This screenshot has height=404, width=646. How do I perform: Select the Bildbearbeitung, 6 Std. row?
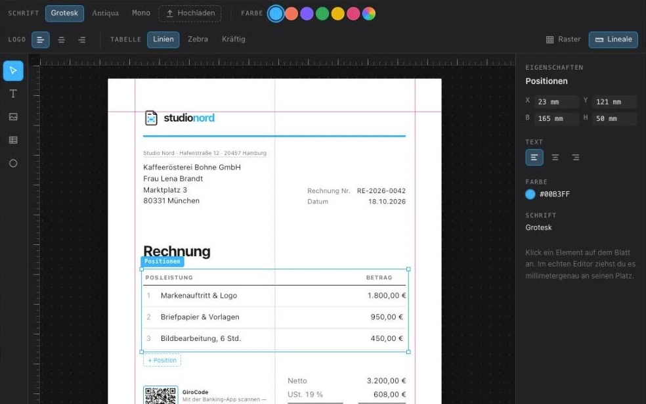[x=274, y=338]
